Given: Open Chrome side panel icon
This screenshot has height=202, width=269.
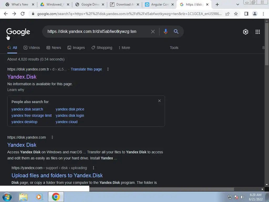Looking at the screenshot, I should [246, 14].
